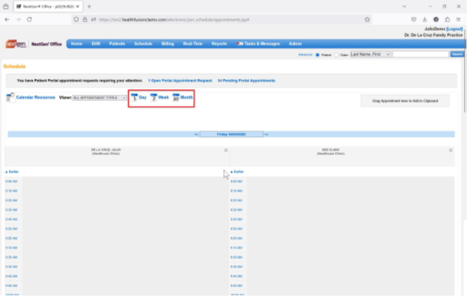Open the Last Name, First dropdown
This screenshot has height=296, width=467.
371,54
